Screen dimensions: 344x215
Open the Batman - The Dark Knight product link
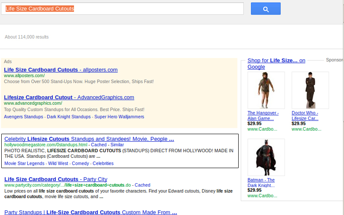[x=261, y=182]
